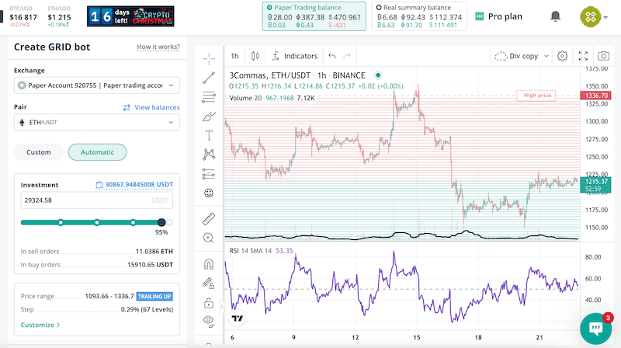621x348 pixels.
Task: Click the High price label on chart
Action: (x=536, y=95)
